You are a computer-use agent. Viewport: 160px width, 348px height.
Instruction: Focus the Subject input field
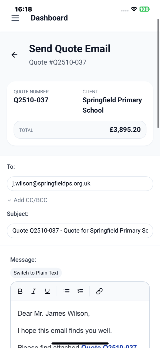(x=80, y=231)
